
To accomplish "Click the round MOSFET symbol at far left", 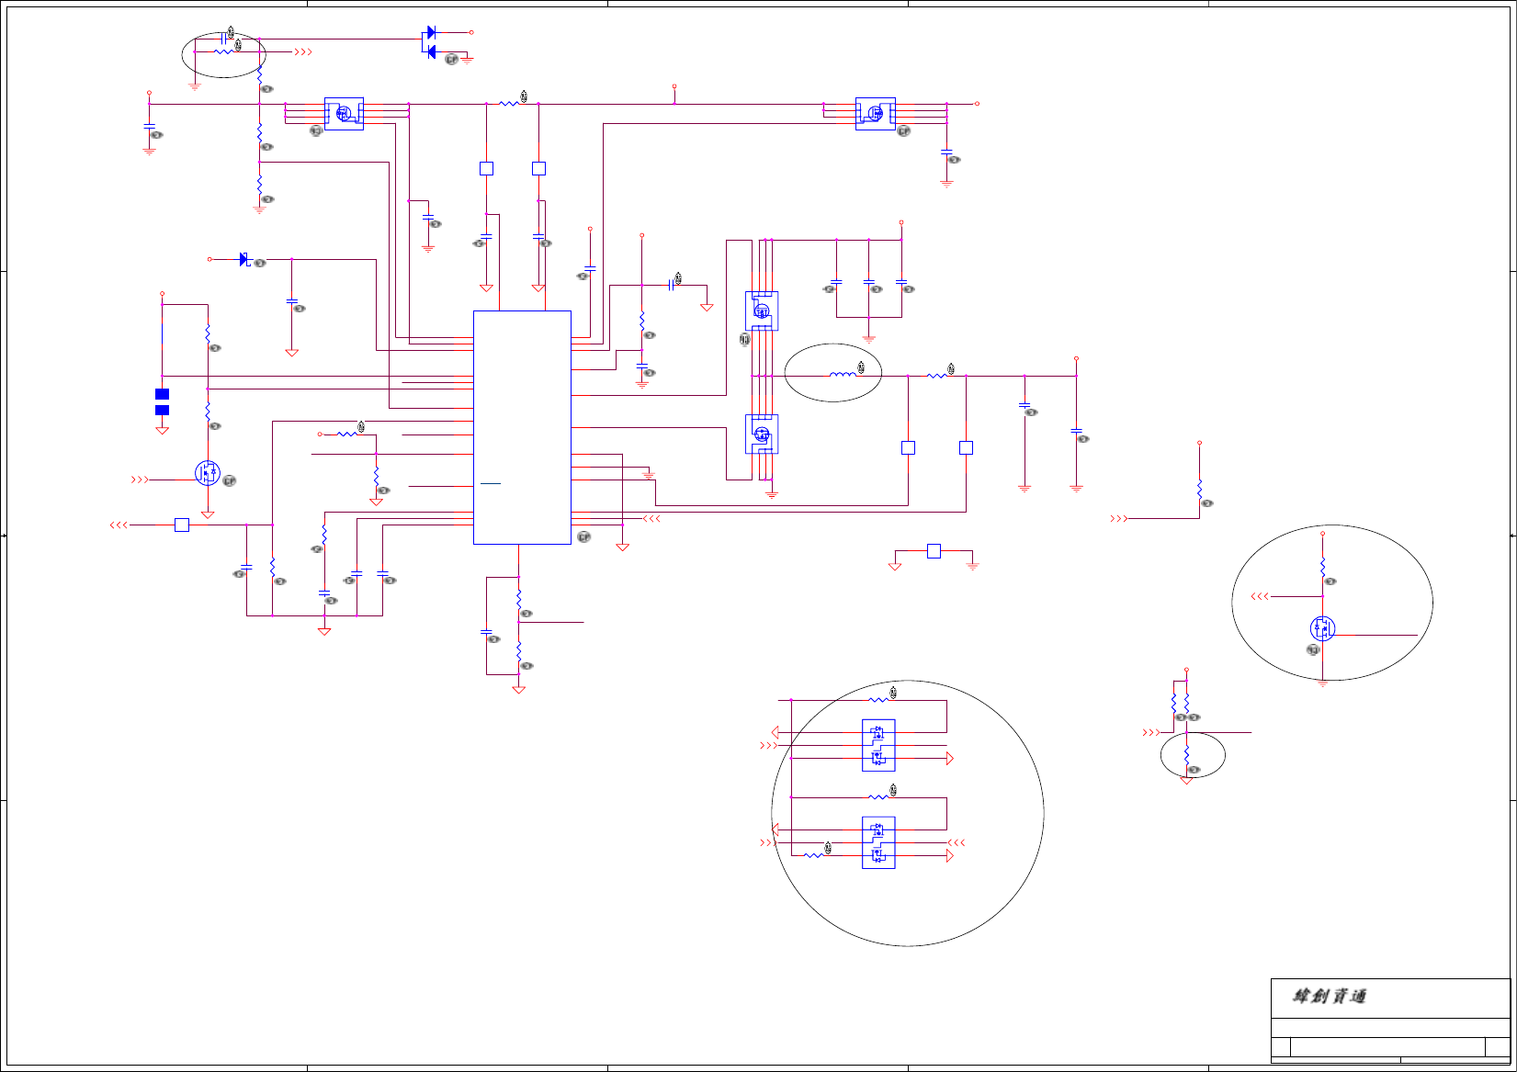I will pos(208,473).
